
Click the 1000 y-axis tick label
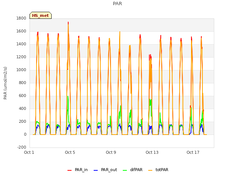click(21, 70)
